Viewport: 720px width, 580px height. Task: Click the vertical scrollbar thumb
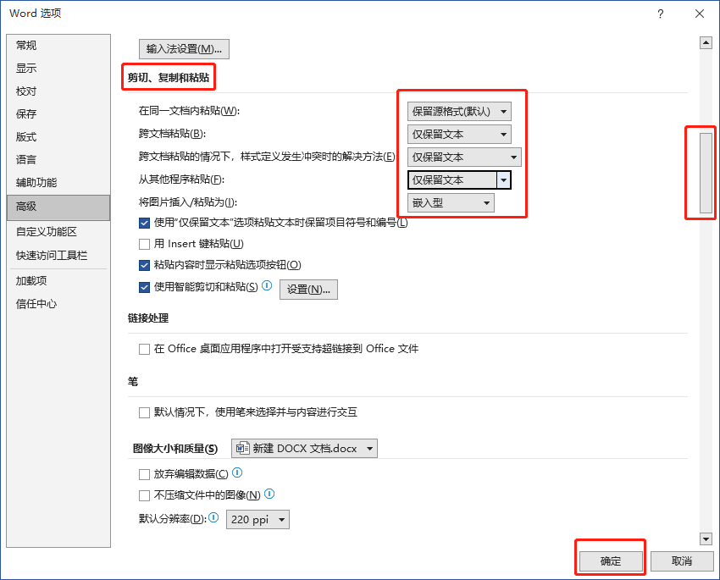(706, 173)
